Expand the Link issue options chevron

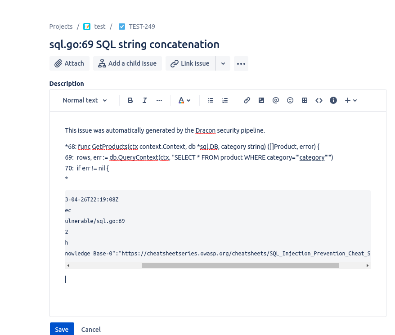click(x=223, y=63)
